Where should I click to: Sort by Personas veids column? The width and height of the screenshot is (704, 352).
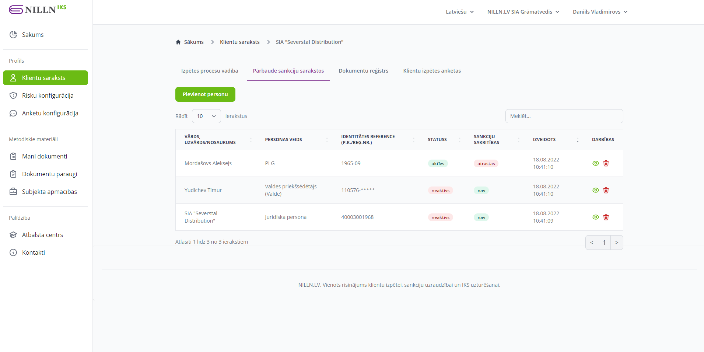294,140
